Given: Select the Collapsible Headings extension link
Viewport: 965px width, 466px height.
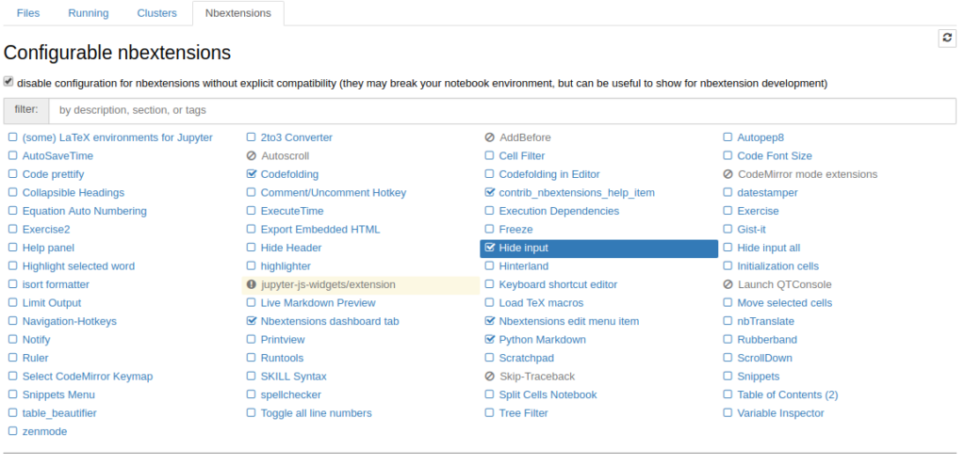Looking at the screenshot, I should [74, 193].
